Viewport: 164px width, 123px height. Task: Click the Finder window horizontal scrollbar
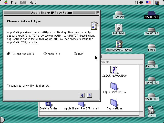(89, 114)
